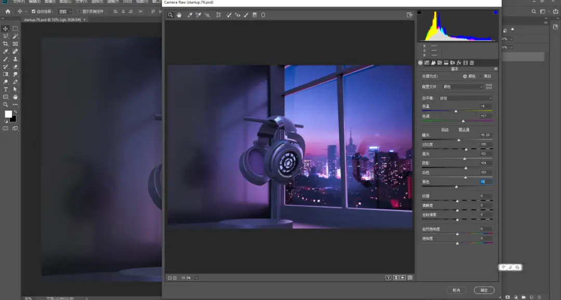
Task: Toggle highlight clipping warning on histogram
Action: coord(495,12)
